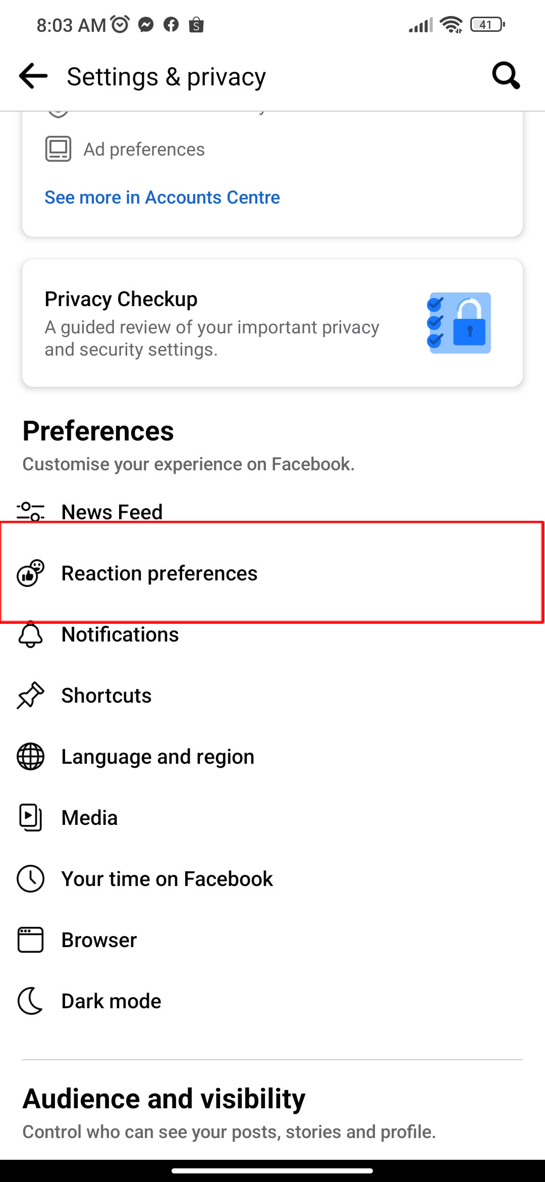This screenshot has height=1182, width=545.
Task: Tap the Browser window icon
Action: 31,940
